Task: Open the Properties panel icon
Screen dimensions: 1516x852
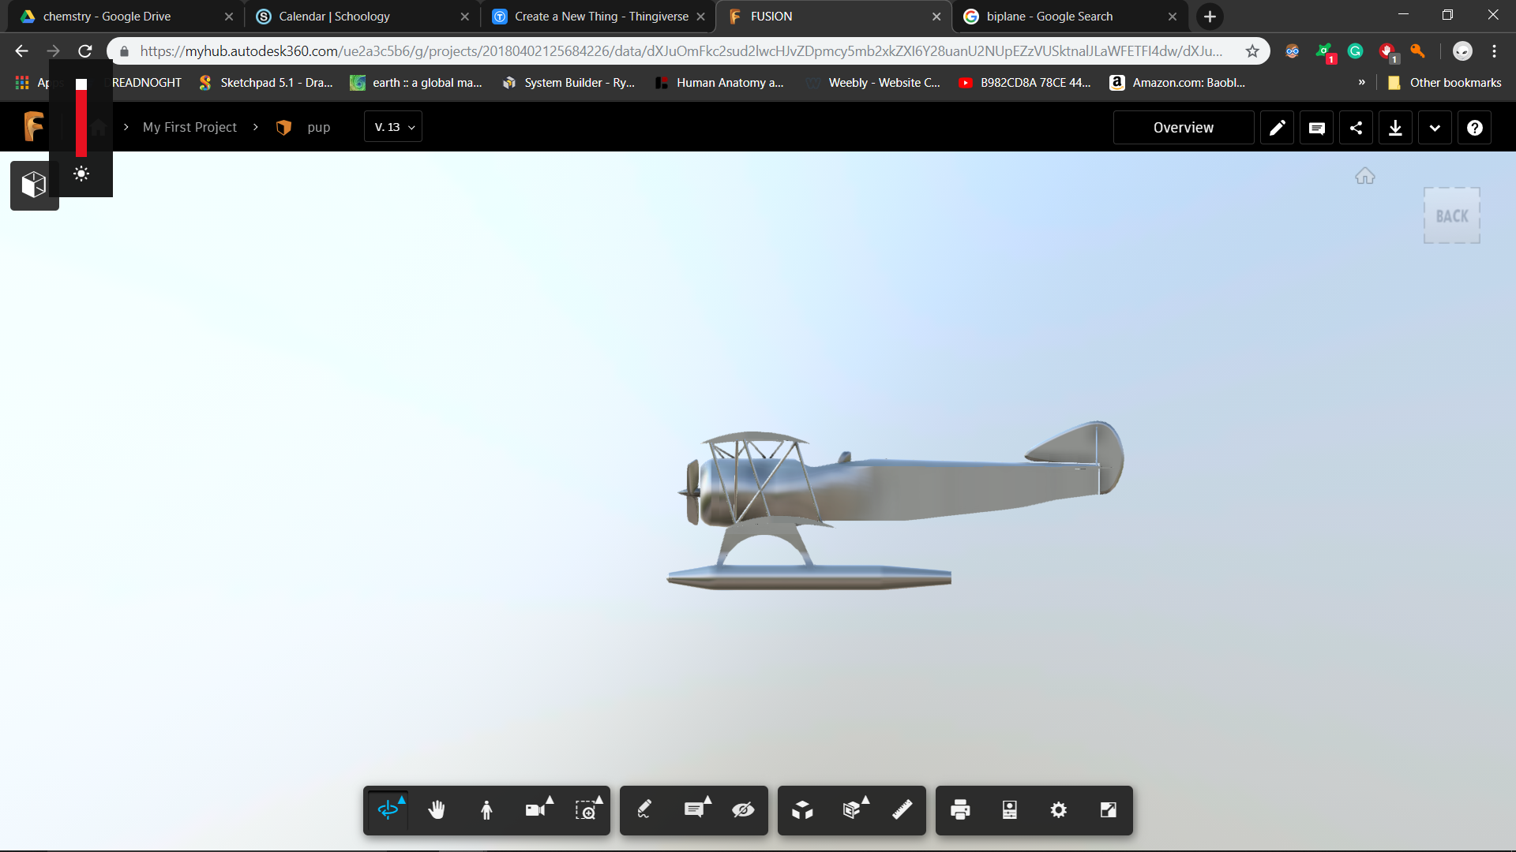Action: pos(1010,810)
